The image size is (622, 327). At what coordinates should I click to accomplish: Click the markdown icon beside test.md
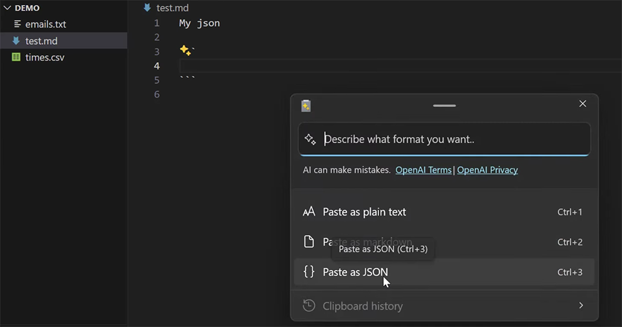coord(16,40)
